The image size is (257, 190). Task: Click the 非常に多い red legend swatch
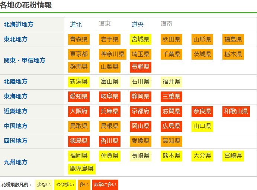click(x=105, y=184)
